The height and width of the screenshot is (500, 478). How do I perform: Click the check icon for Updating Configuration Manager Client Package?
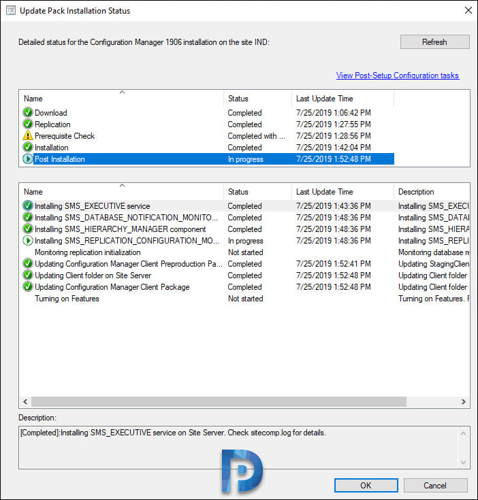[x=28, y=286]
